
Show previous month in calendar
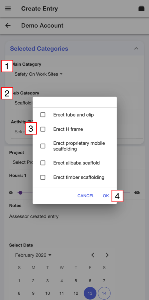pos(93,255)
